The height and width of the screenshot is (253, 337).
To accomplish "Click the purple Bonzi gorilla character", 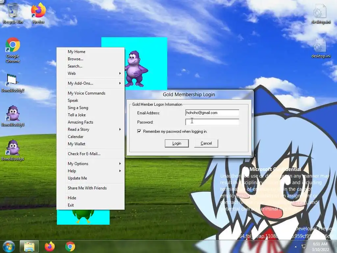I will (136, 69).
